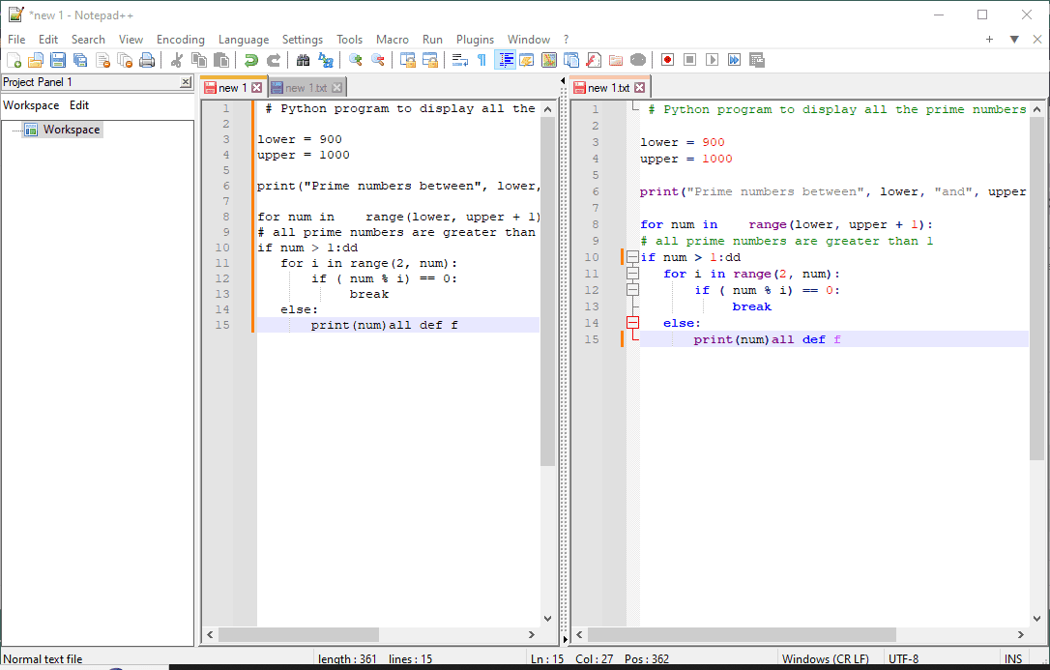Undo the last edit with the green arrow

pyautogui.click(x=251, y=60)
